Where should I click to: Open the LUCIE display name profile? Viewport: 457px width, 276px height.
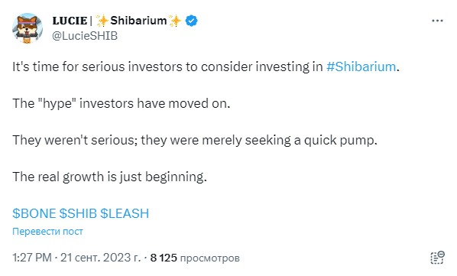pos(70,21)
